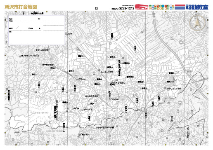Click the red bus logo in header
Viewport: 213px width, 150px height.
point(142,7)
